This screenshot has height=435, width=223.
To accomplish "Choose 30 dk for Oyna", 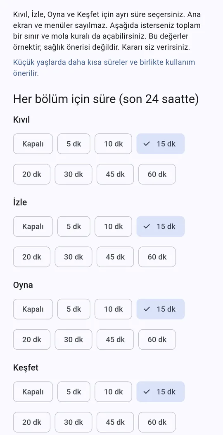I will [x=74, y=340].
